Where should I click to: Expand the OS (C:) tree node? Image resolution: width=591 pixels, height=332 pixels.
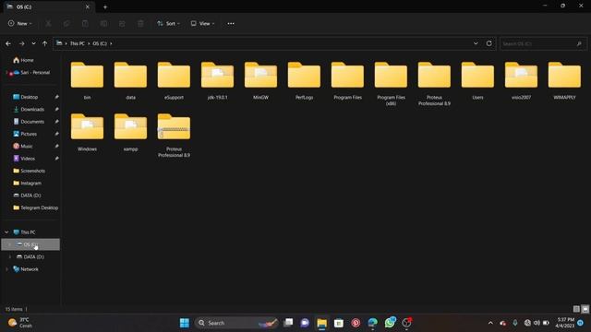(x=10, y=244)
